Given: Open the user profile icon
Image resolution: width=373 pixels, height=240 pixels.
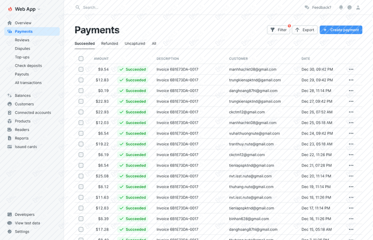Looking at the screenshot, I should click(358, 7).
